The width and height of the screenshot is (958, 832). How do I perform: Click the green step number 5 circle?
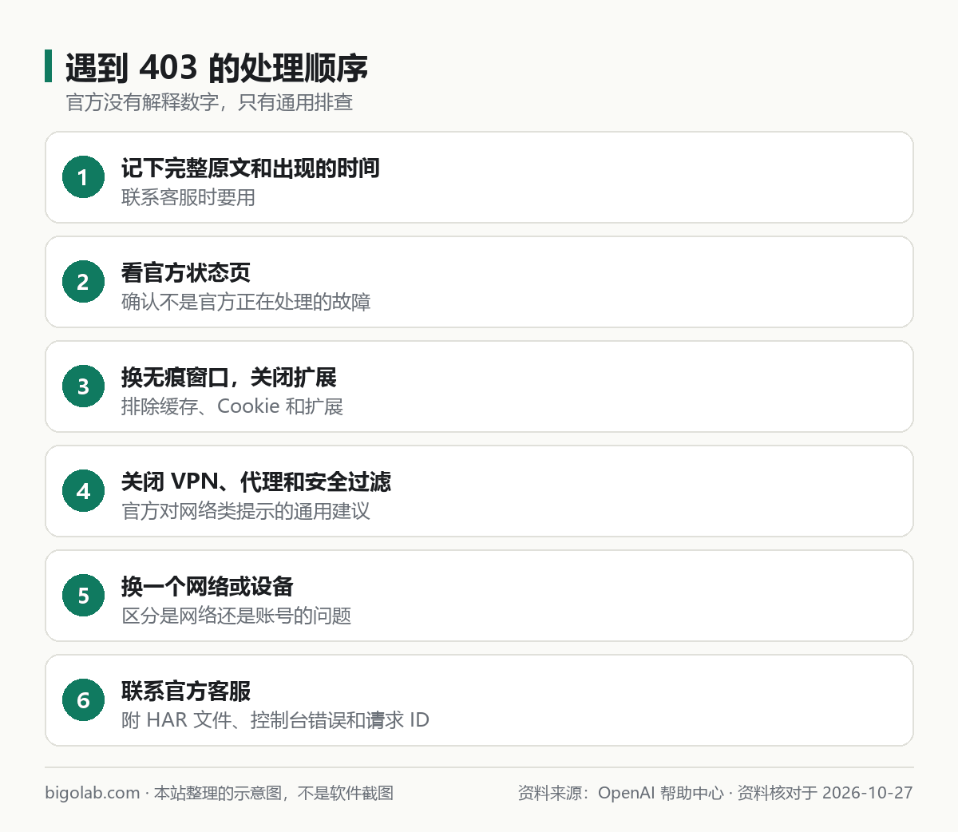[x=84, y=596]
